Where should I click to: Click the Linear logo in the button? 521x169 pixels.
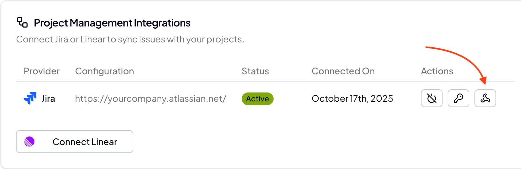(29, 142)
